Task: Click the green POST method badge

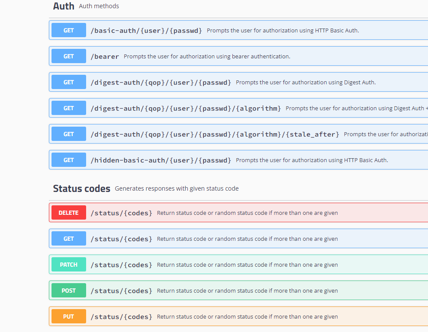Action: point(69,291)
